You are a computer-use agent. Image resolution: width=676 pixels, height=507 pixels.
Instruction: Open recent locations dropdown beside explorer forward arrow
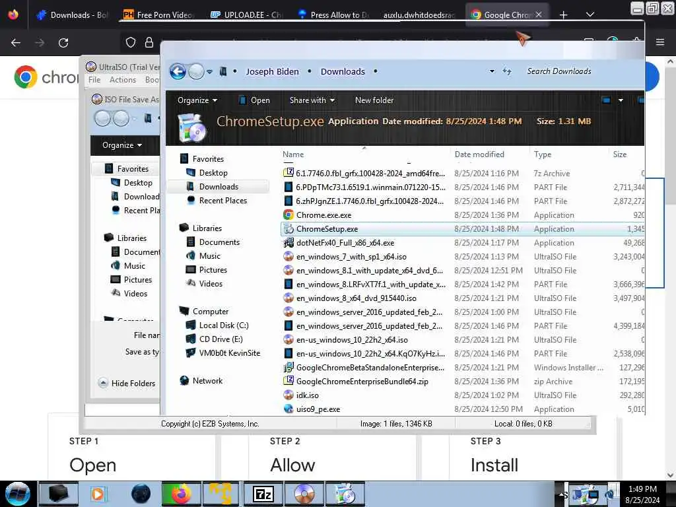pyautogui.click(x=209, y=71)
